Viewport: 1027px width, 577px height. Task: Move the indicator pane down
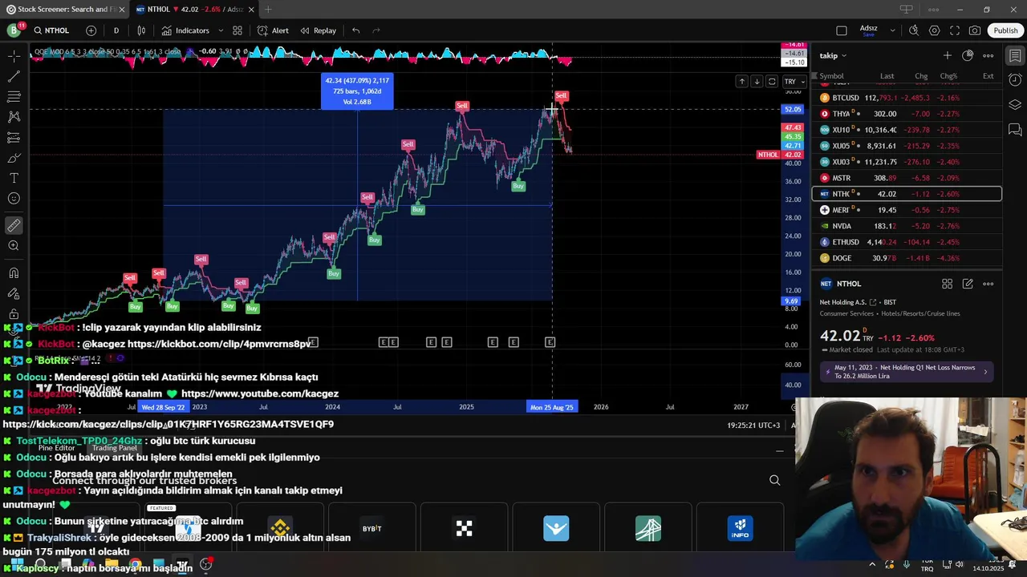[x=757, y=82]
